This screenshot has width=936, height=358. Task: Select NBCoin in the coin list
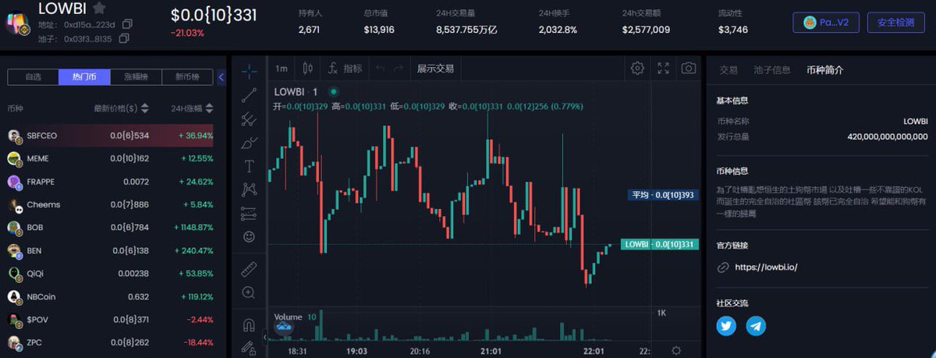coord(111,296)
